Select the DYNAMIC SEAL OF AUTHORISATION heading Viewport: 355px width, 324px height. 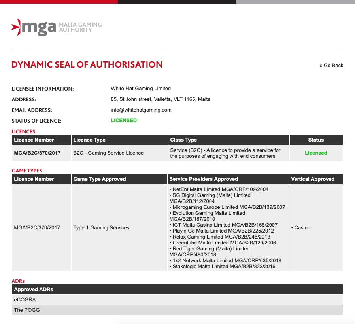point(87,64)
